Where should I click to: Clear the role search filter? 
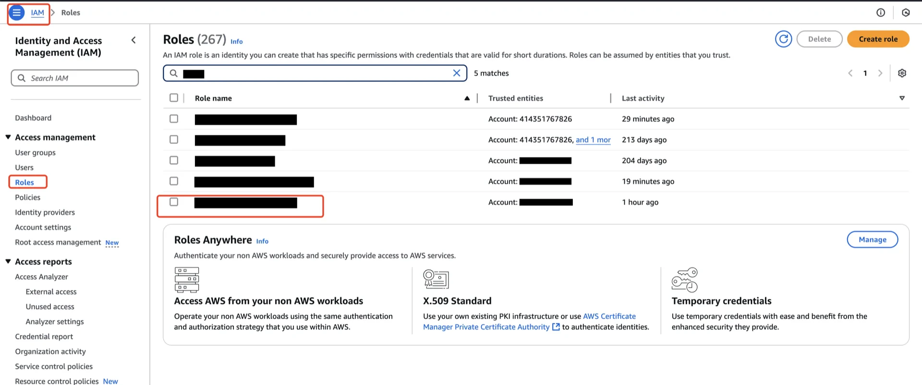pos(457,73)
